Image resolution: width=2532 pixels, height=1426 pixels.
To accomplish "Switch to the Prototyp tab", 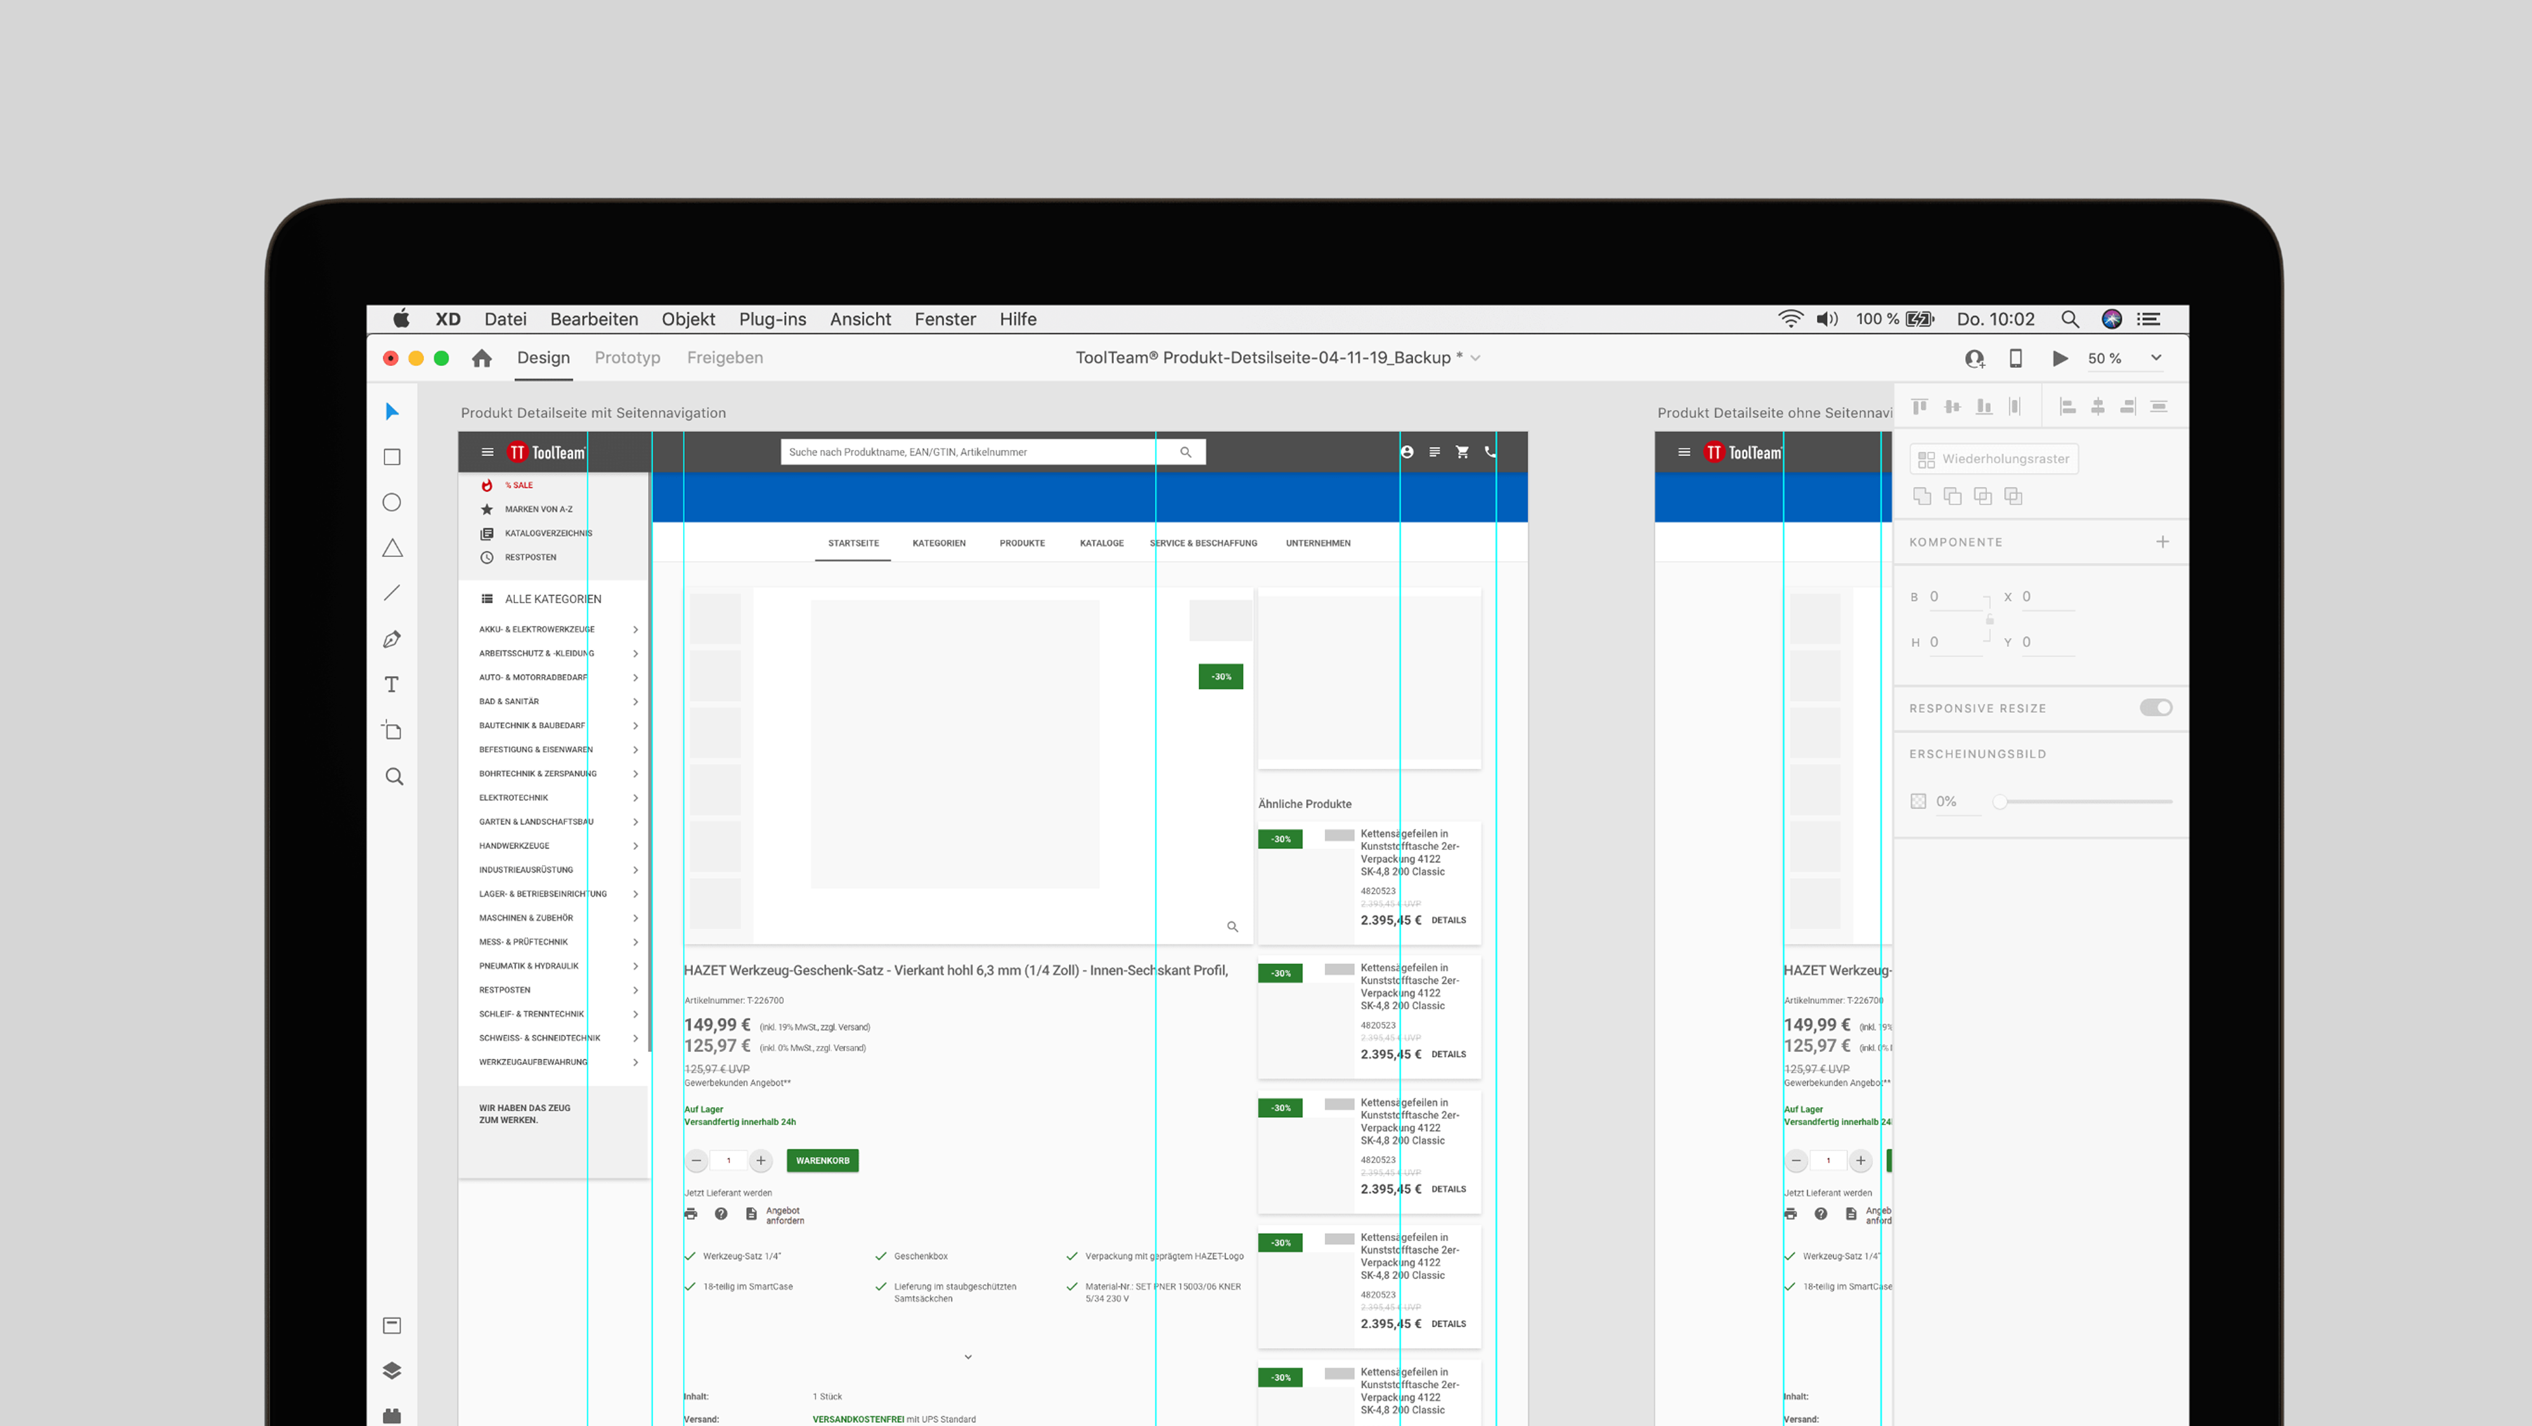I will coord(627,358).
